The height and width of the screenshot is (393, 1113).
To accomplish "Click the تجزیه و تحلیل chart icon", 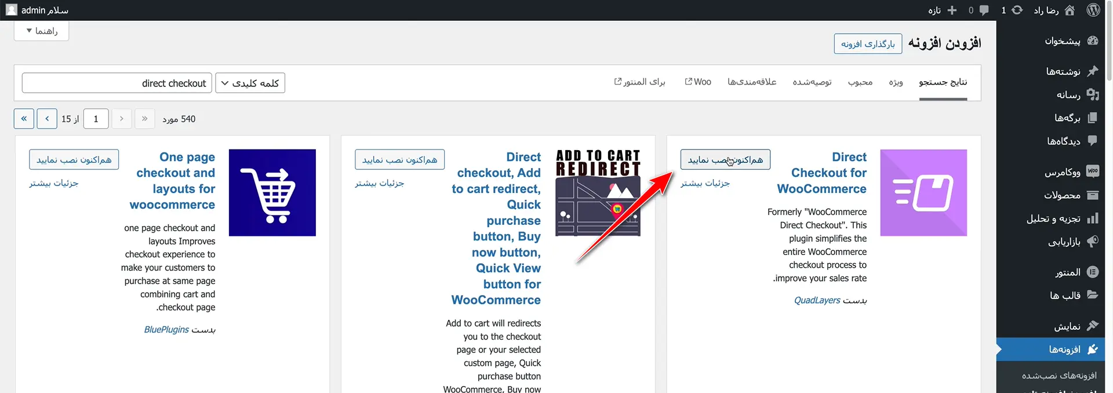I will pos(1093,219).
